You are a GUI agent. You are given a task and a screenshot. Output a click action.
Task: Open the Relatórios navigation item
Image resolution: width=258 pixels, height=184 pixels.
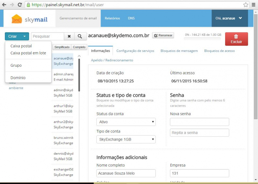tap(112, 18)
